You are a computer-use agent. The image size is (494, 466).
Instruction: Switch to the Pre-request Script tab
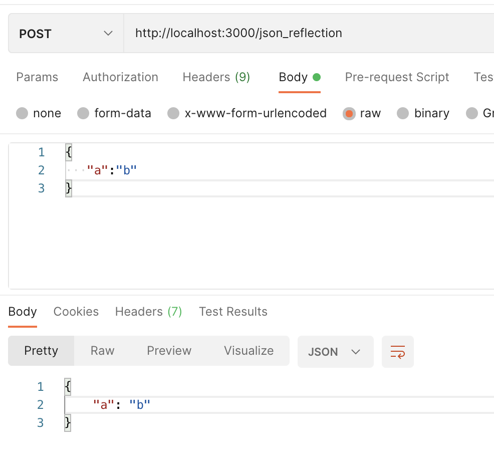tap(396, 77)
